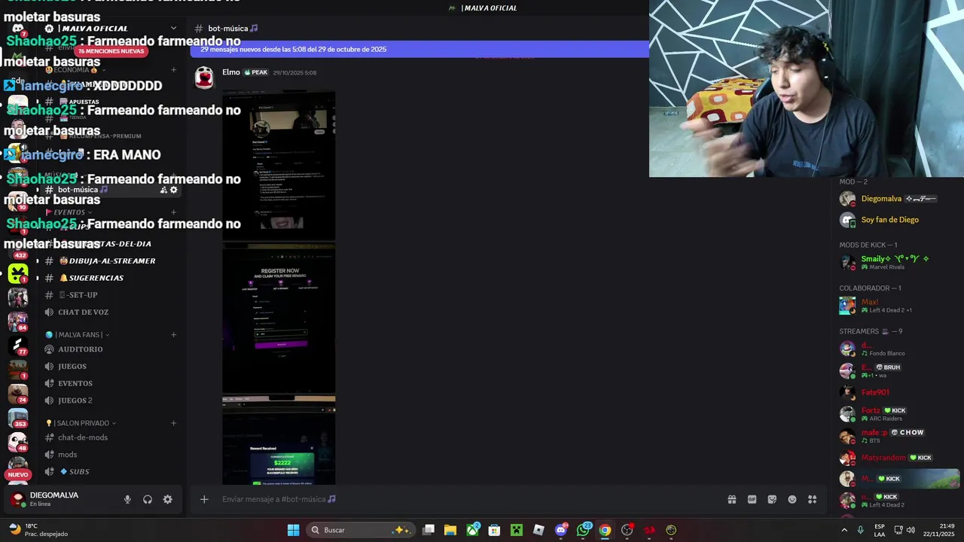Mute the microphone in user panel
The width and height of the screenshot is (964, 542).
127,499
